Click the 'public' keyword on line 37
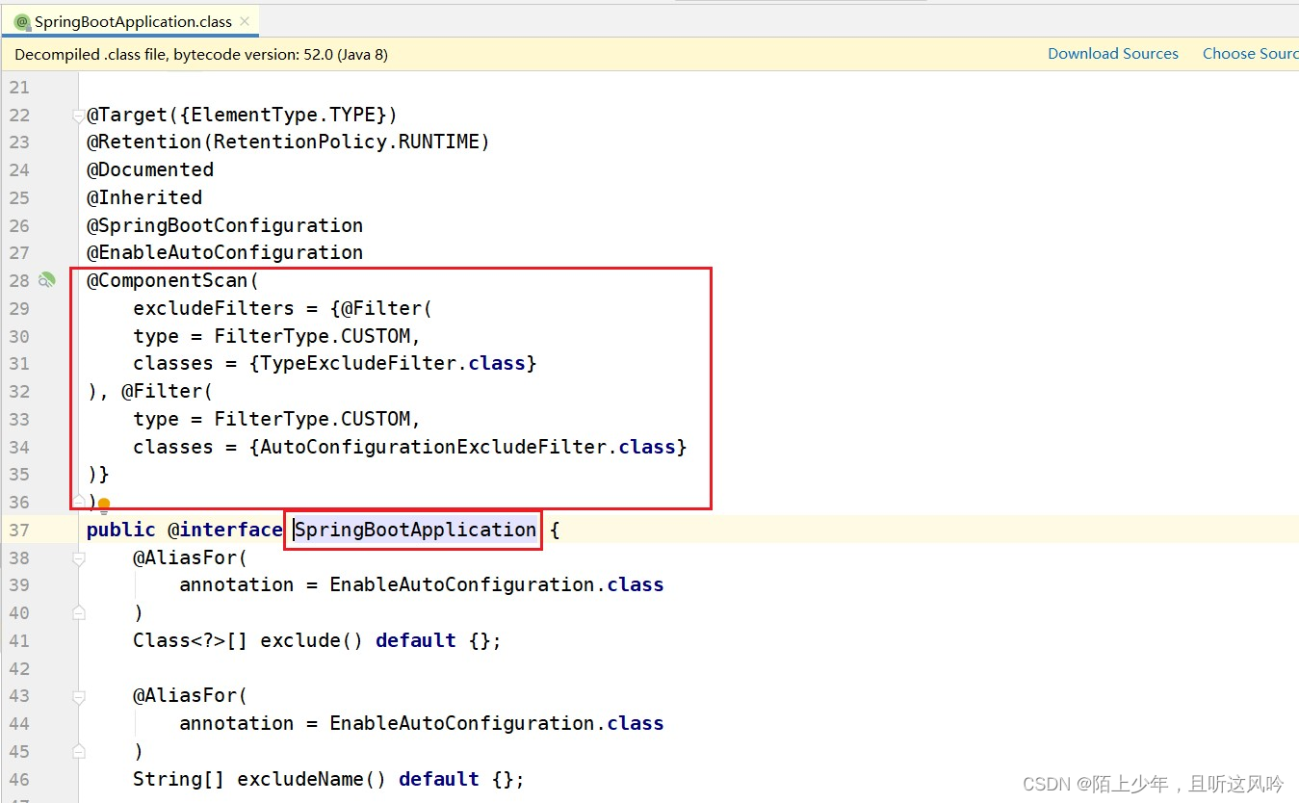1299x803 pixels. pyautogui.click(x=120, y=530)
